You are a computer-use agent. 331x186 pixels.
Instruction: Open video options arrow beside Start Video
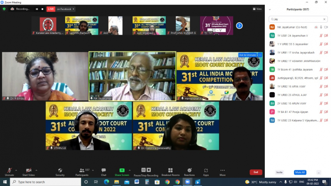click(x=36, y=170)
